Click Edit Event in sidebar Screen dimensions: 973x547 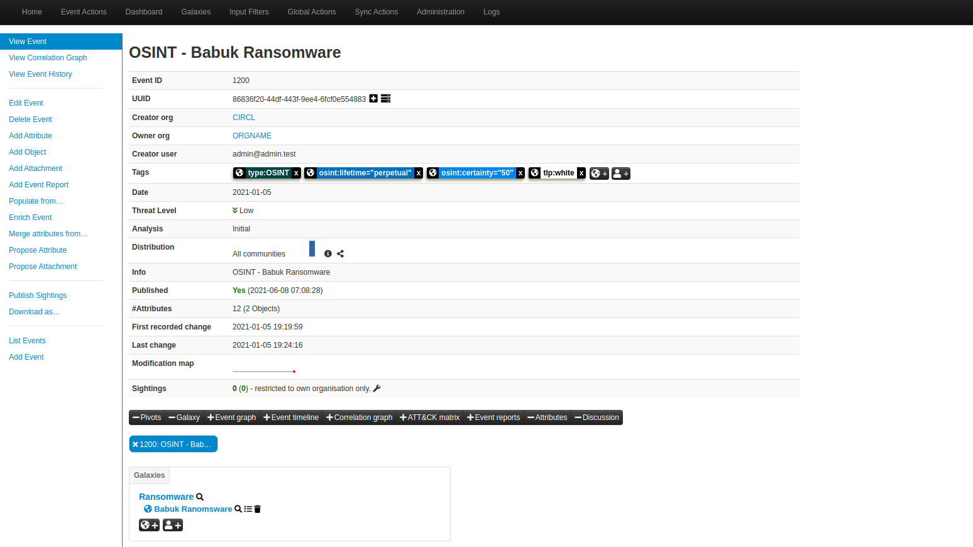(26, 103)
